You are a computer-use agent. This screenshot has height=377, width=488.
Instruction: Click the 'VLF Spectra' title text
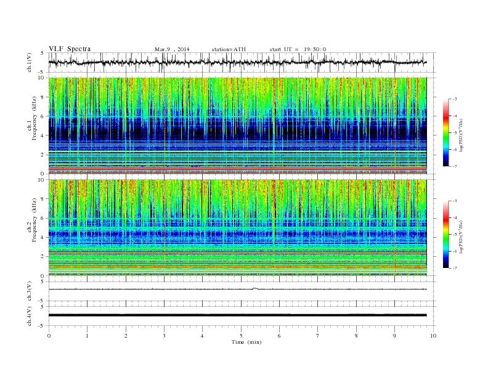(x=70, y=49)
